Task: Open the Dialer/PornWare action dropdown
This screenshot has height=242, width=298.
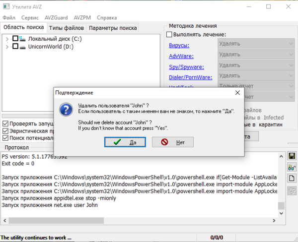Action: tap(256, 76)
